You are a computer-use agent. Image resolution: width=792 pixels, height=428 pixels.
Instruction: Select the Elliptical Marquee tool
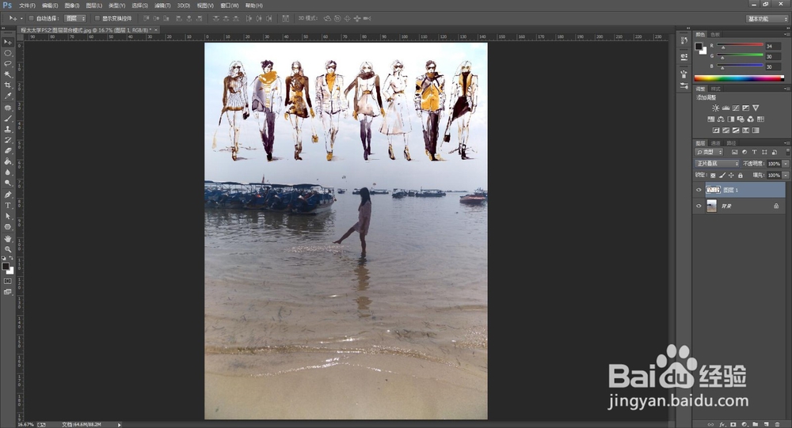coord(8,53)
